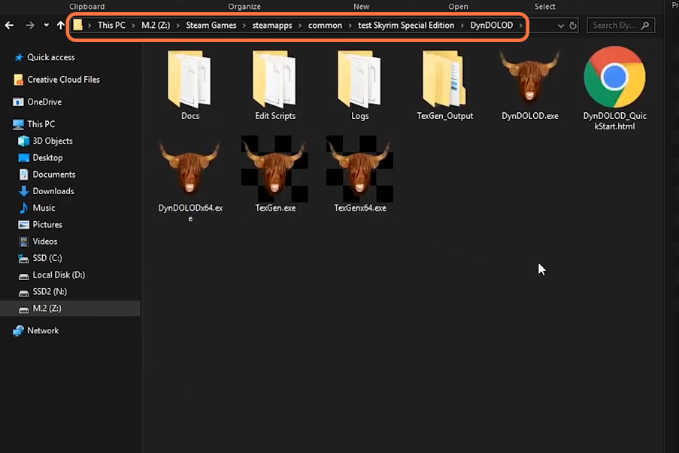This screenshot has width=679, height=453.
Task: Expand chevron after Steam Games breadcrumb
Action: (x=244, y=26)
